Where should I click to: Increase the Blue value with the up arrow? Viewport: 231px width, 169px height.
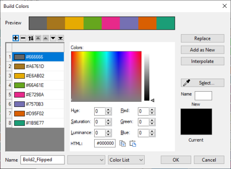pyautogui.click(x=152, y=131)
